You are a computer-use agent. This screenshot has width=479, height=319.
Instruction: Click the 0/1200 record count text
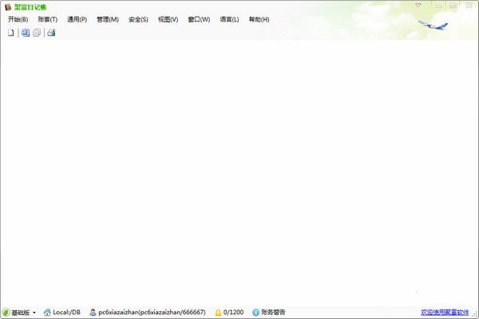pyautogui.click(x=233, y=313)
